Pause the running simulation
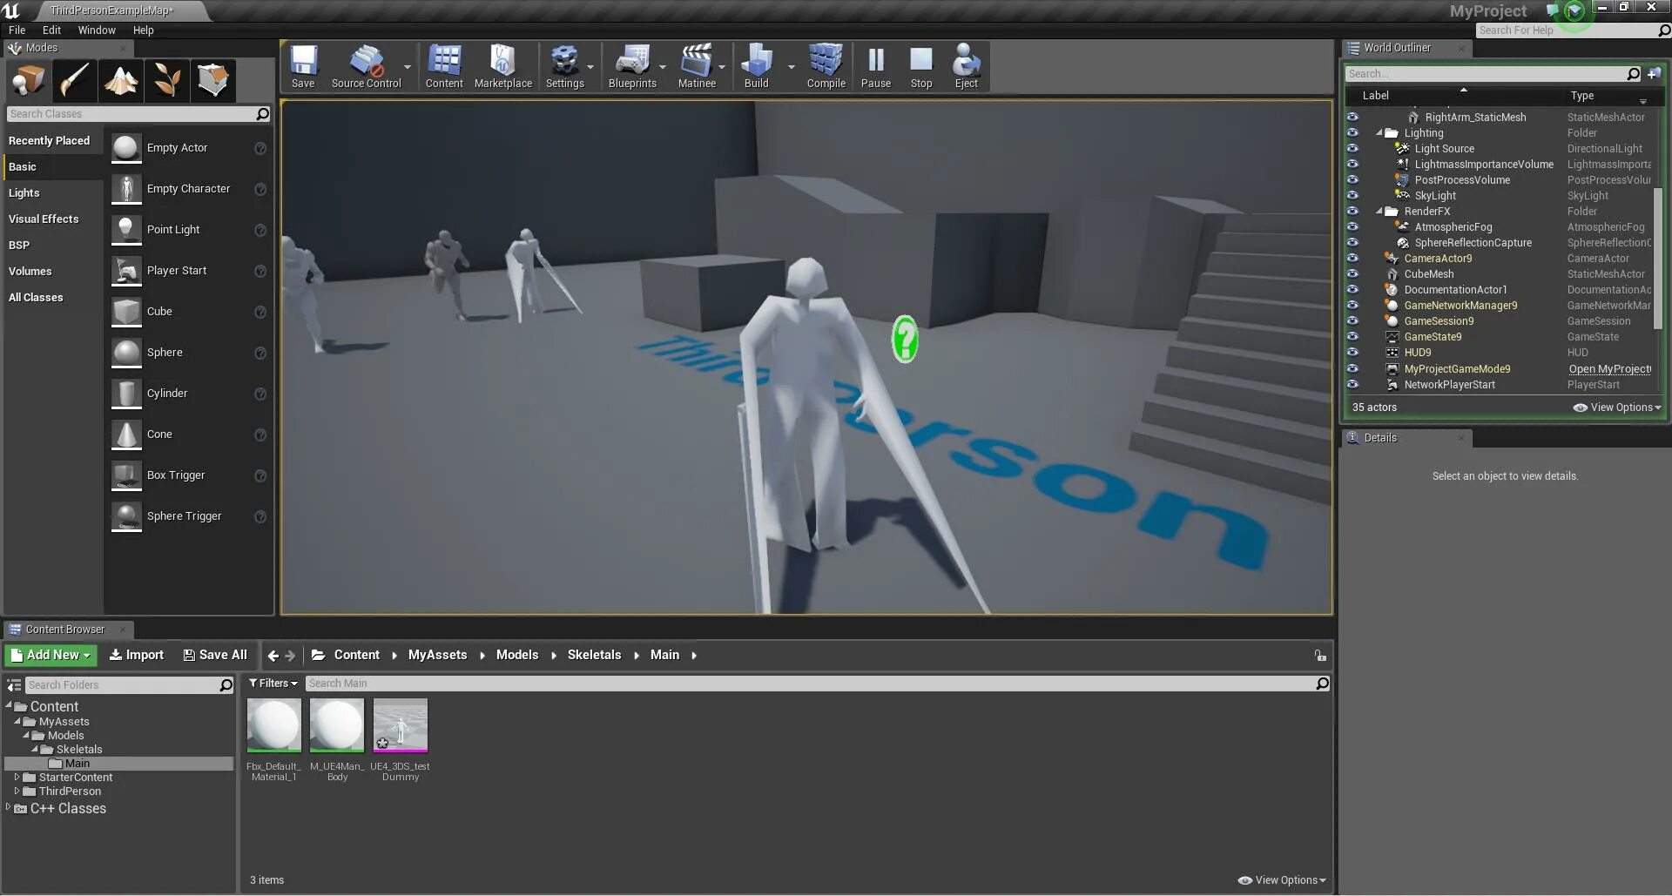This screenshot has width=1672, height=896. [875, 66]
